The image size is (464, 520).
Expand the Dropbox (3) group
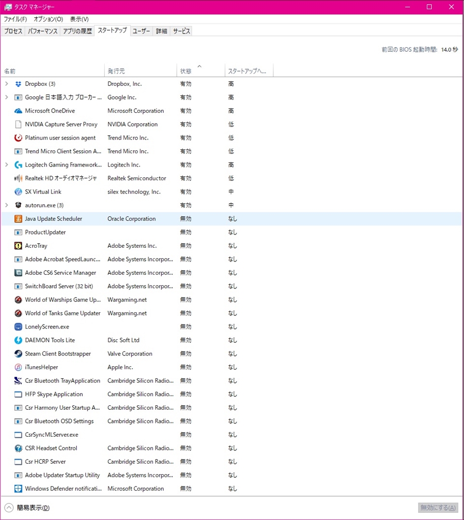pos(7,84)
